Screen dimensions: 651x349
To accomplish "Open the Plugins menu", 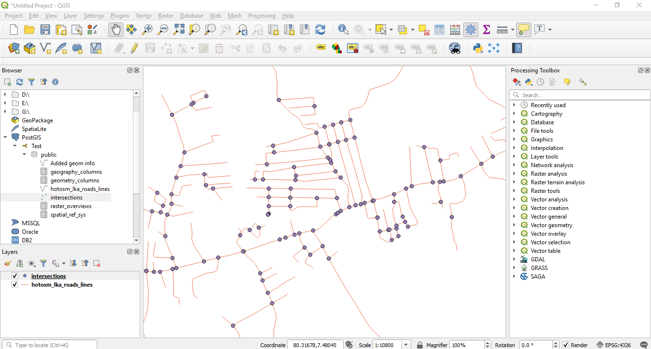I will pos(120,16).
